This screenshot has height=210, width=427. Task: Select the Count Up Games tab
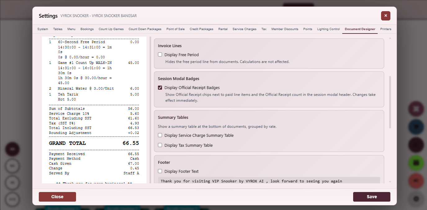click(x=111, y=29)
